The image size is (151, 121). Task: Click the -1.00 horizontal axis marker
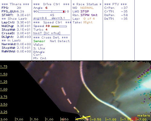(111, 119)
